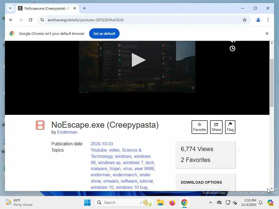This screenshot has width=279, height=209.
Task: Show hidden system tray icons
Action: click(211, 202)
